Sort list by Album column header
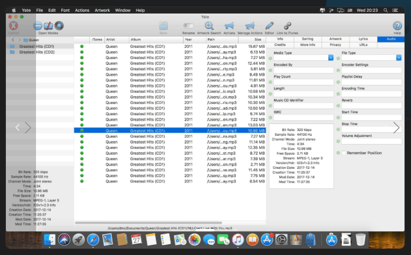Image resolution: width=411 pixels, height=255 pixels. [156, 40]
